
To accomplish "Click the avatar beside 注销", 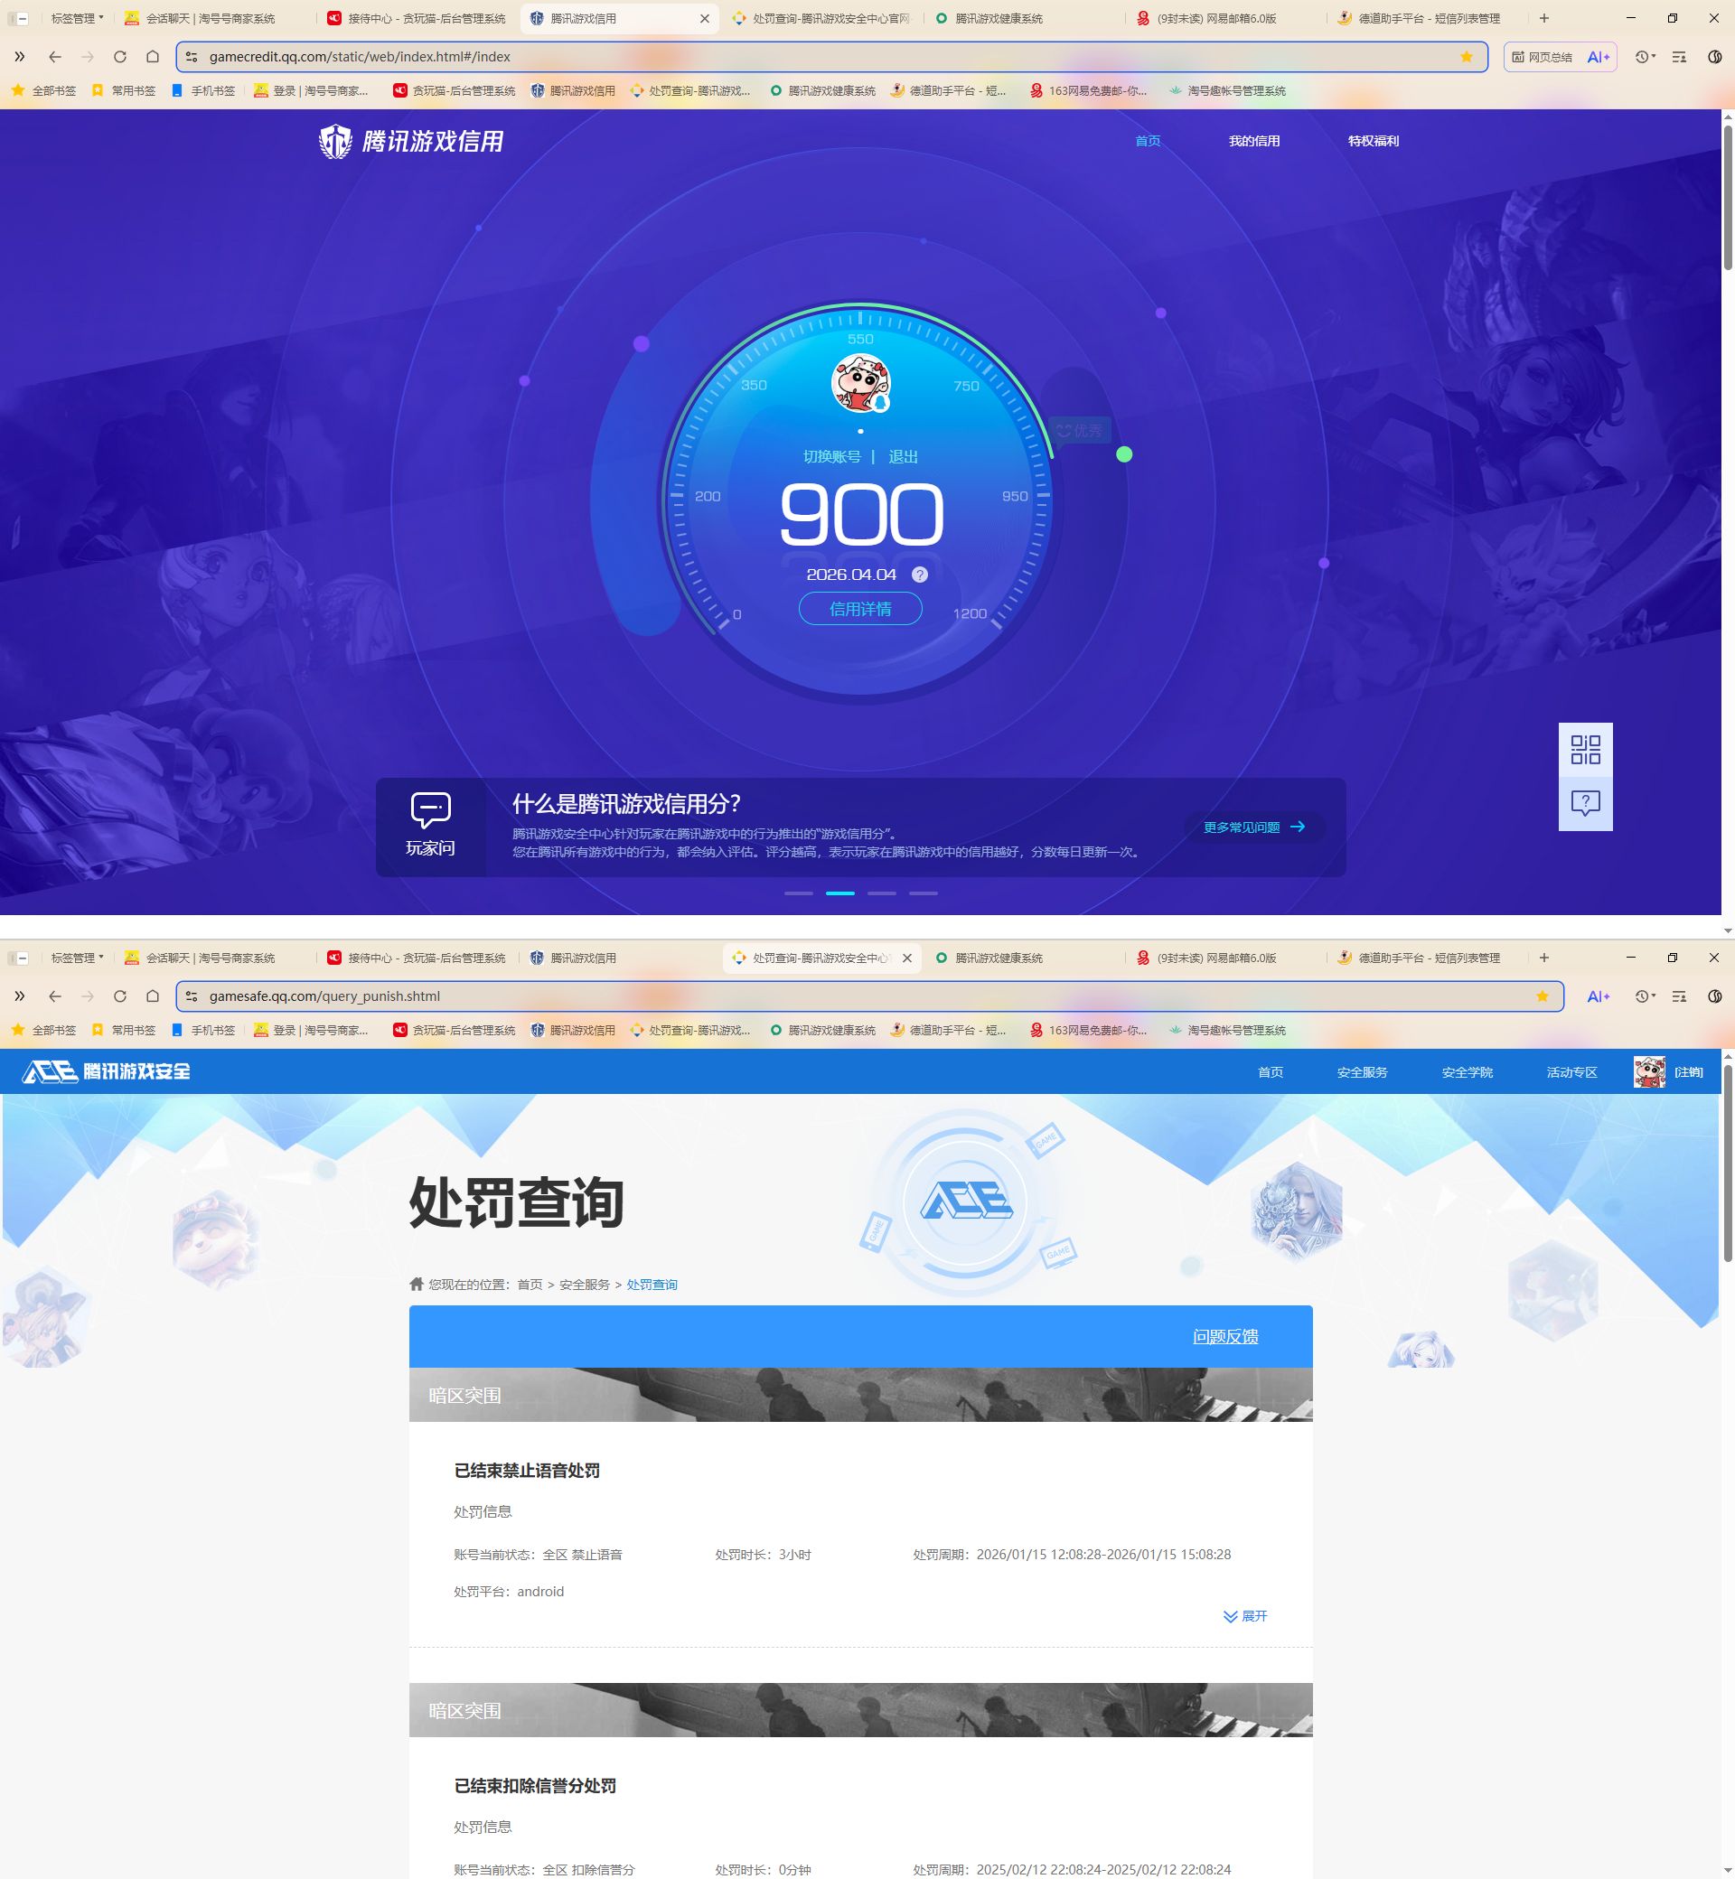I will 1649,1070.
